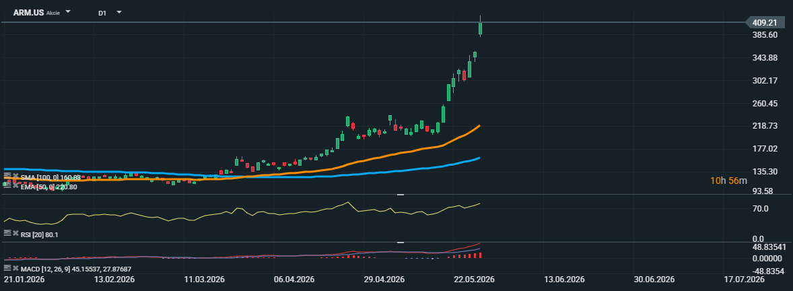Open RSI indicator settings icon

coord(7,233)
